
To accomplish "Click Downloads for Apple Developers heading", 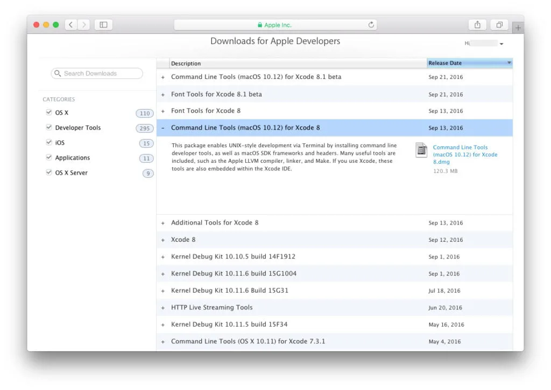I will [x=275, y=41].
